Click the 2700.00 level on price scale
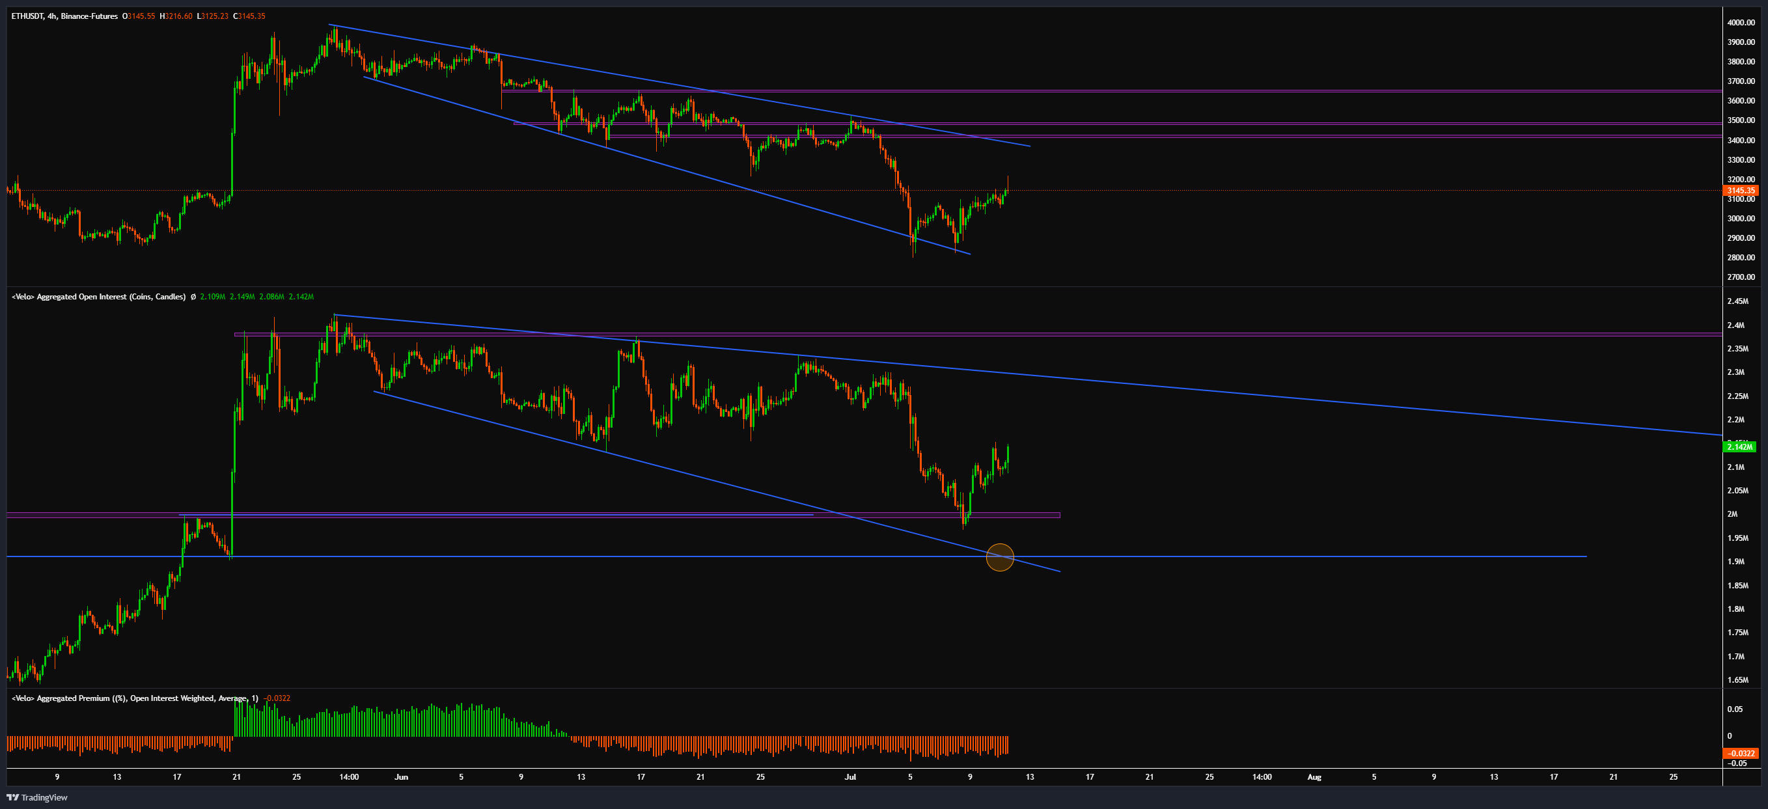Image resolution: width=1768 pixels, height=809 pixels. (1741, 277)
